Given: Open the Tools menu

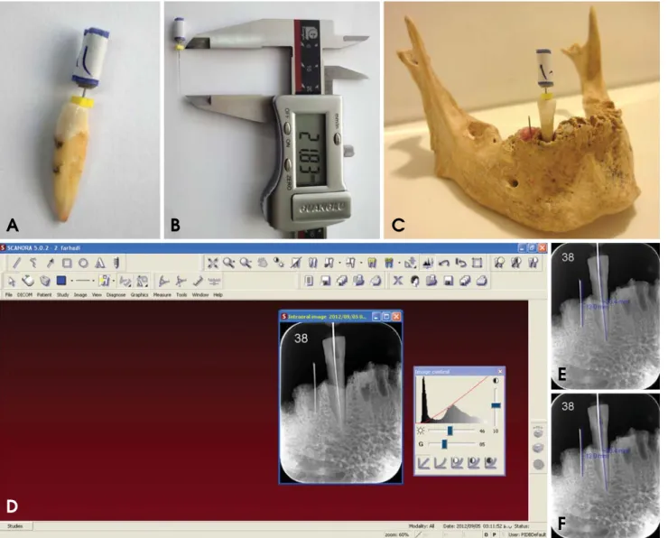Looking at the screenshot, I should pyautogui.click(x=181, y=295).
